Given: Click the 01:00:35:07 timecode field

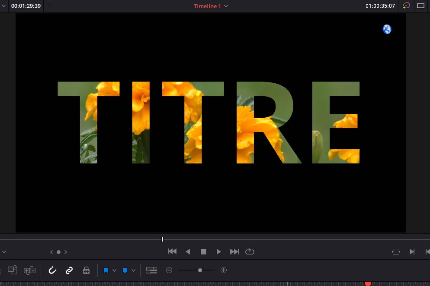Looking at the screenshot, I should pos(380,6).
